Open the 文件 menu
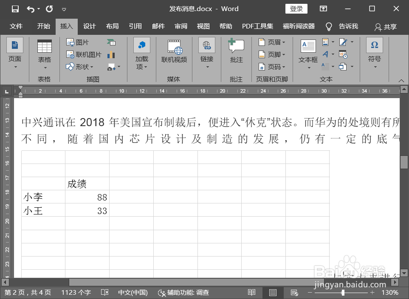 (x=16, y=26)
